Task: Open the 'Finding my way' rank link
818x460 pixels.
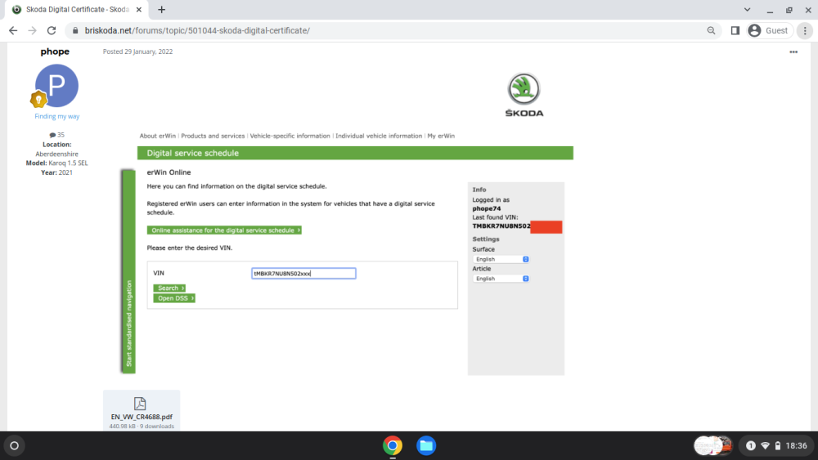Action: [x=57, y=116]
